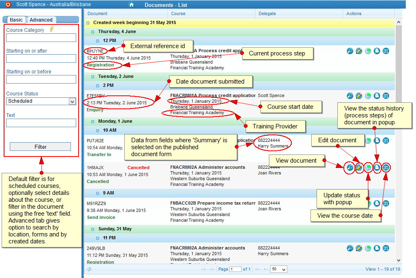View course date for I6HJYNE row

[x=386, y=51]
